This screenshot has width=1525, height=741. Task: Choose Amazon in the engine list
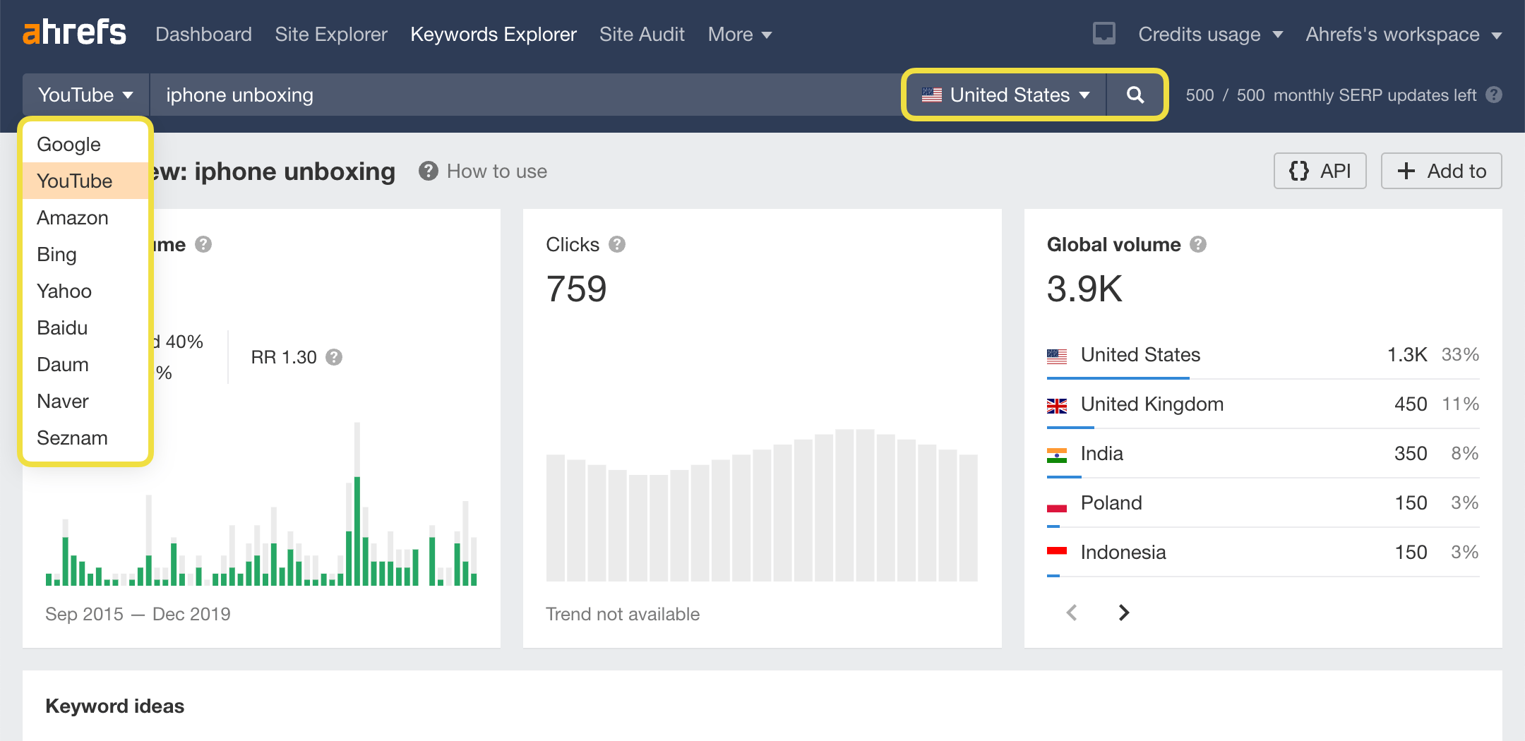pyautogui.click(x=72, y=217)
